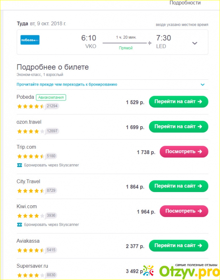Go to the Pobeda site for 1 529 р.
This screenshot has width=220, height=280.
tap(178, 101)
